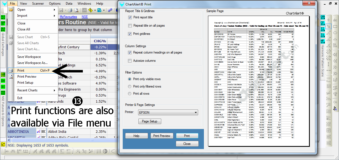Open the GLOBAL exchanges panel icon
Screen dimensions: 339x160
(3, 29)
